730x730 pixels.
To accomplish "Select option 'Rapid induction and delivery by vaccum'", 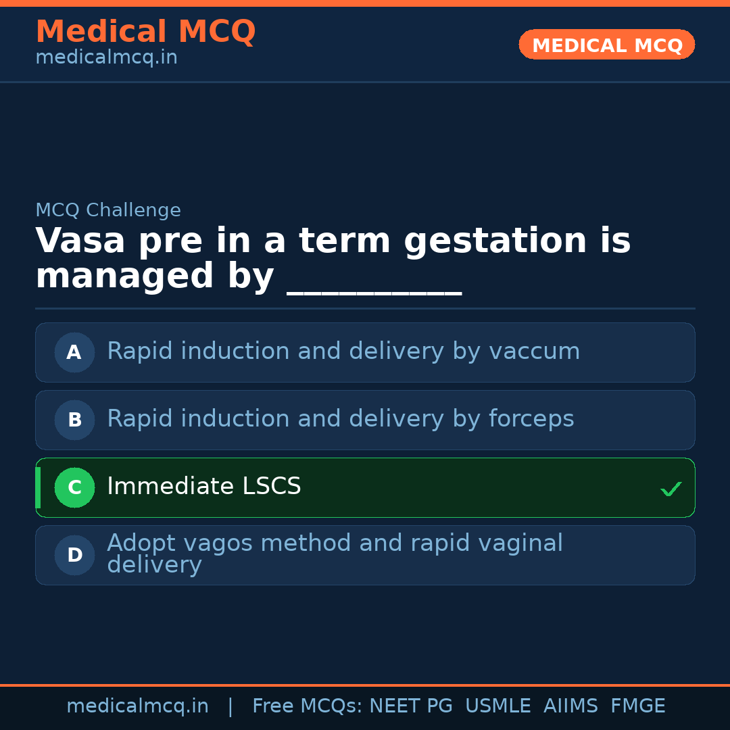I will coord(343,351).
